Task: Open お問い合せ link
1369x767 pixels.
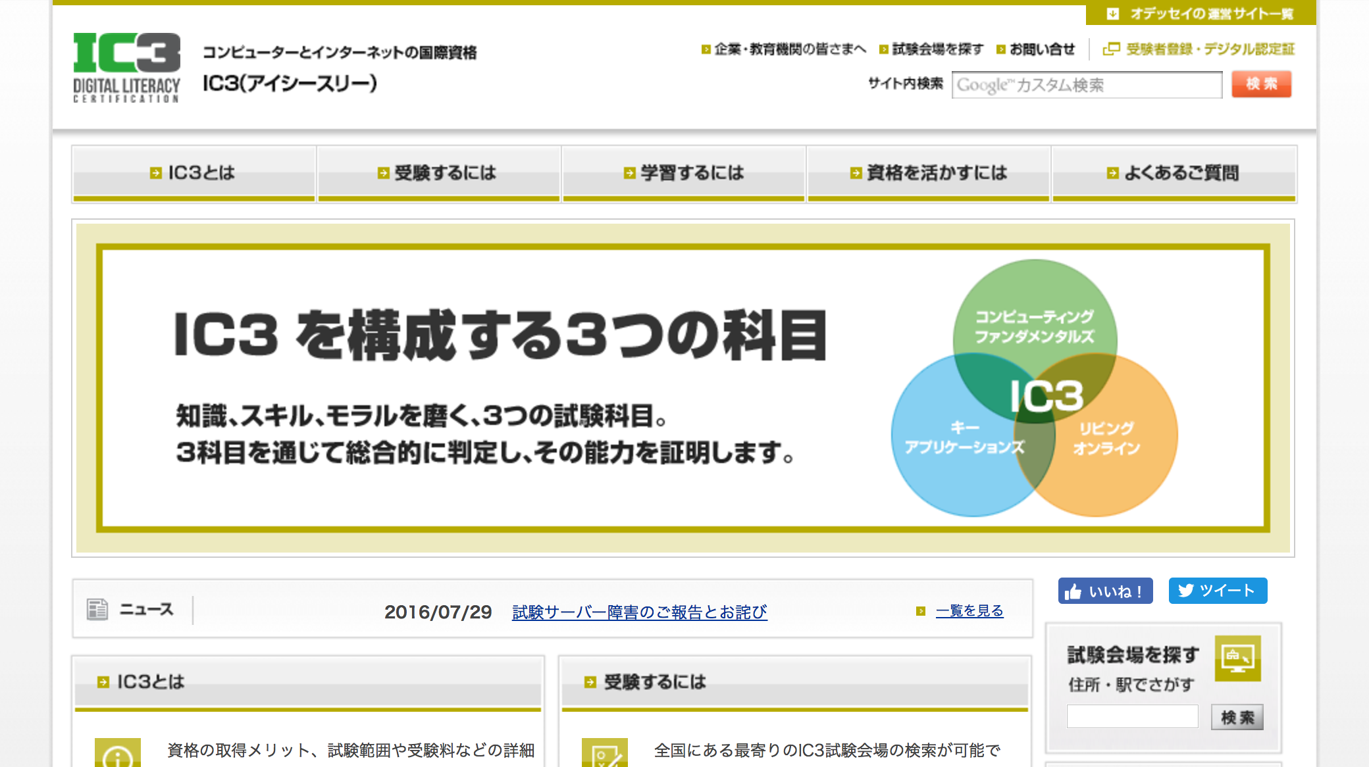Action: (1035, 49)
